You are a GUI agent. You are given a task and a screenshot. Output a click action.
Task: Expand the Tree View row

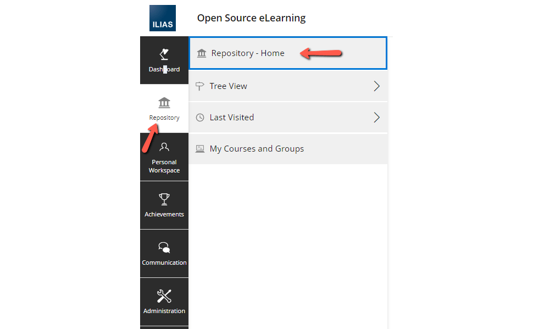pyautogui.click(x=288, y=86)
